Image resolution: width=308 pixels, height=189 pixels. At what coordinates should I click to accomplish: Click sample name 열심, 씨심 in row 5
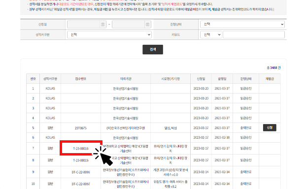pos(171,128)
